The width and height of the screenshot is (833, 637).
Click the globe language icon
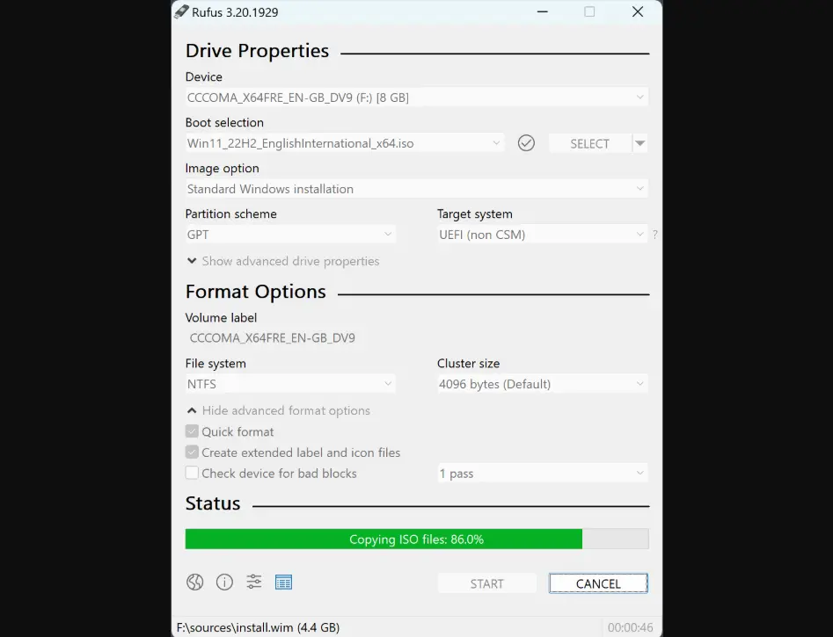195,582
